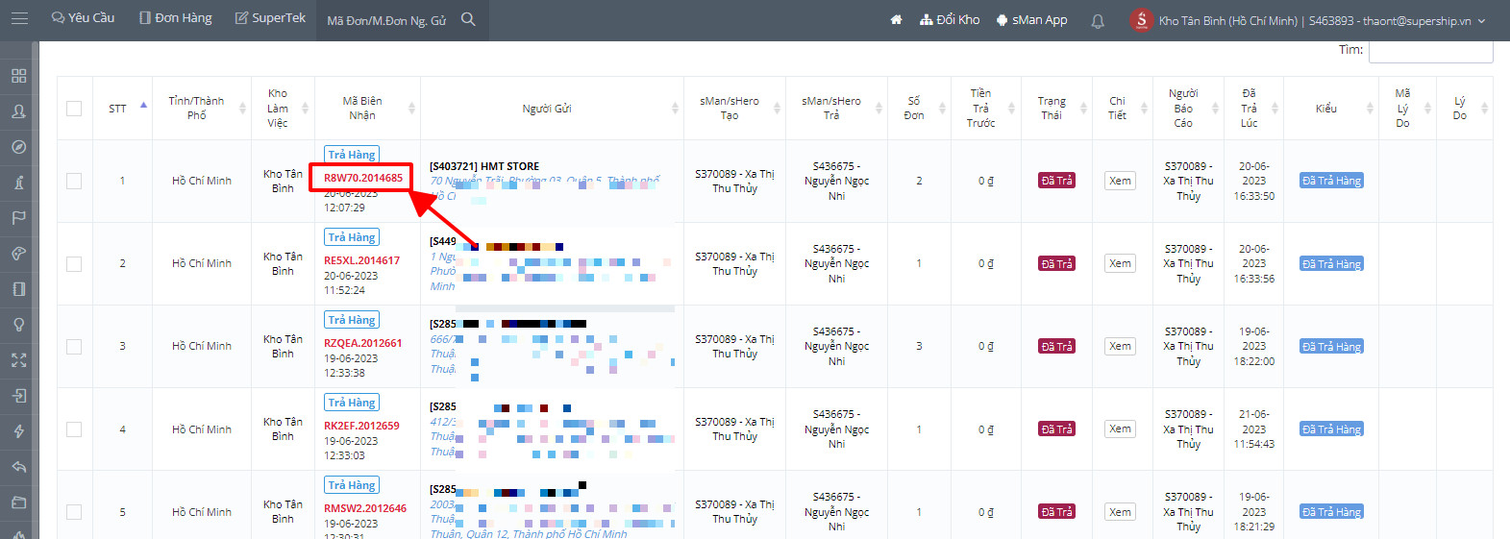Sort by Kiểu column
Image resolution: width=1510 pixels, height=539 pixels.
point(1370,109)
